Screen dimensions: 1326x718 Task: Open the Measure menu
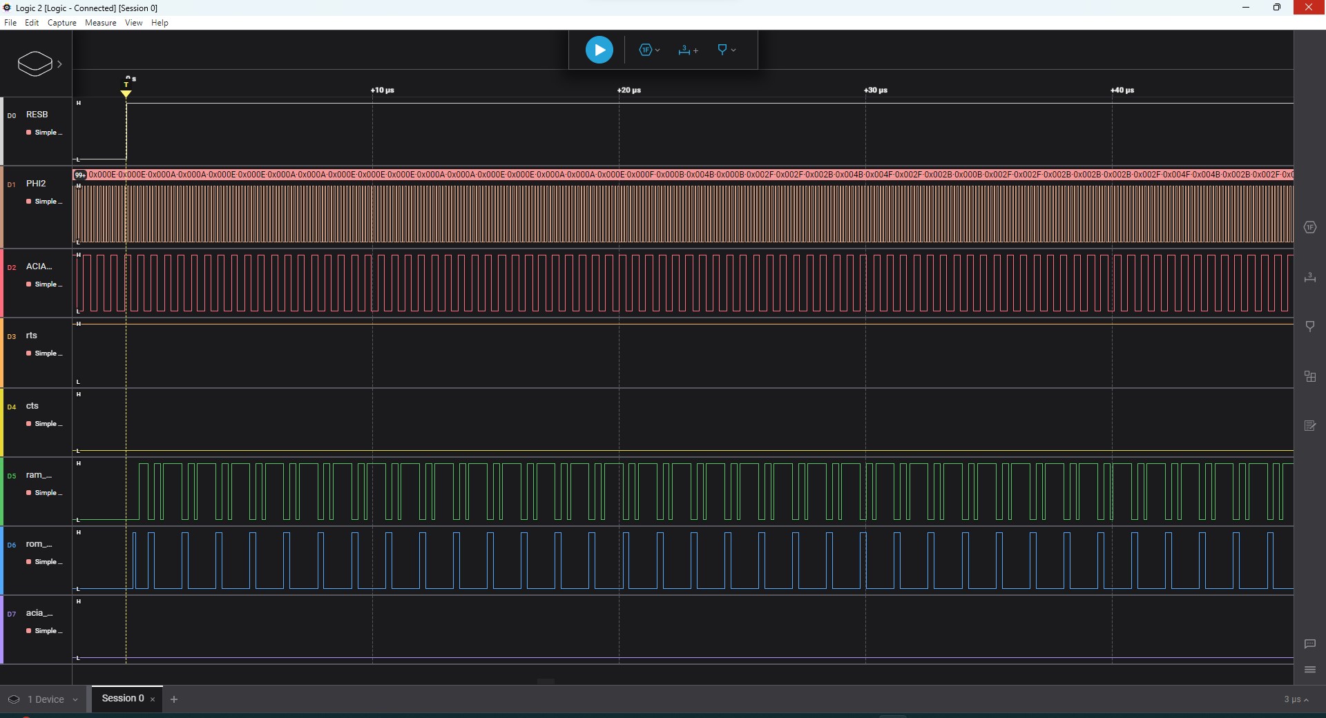coord(100,23)
